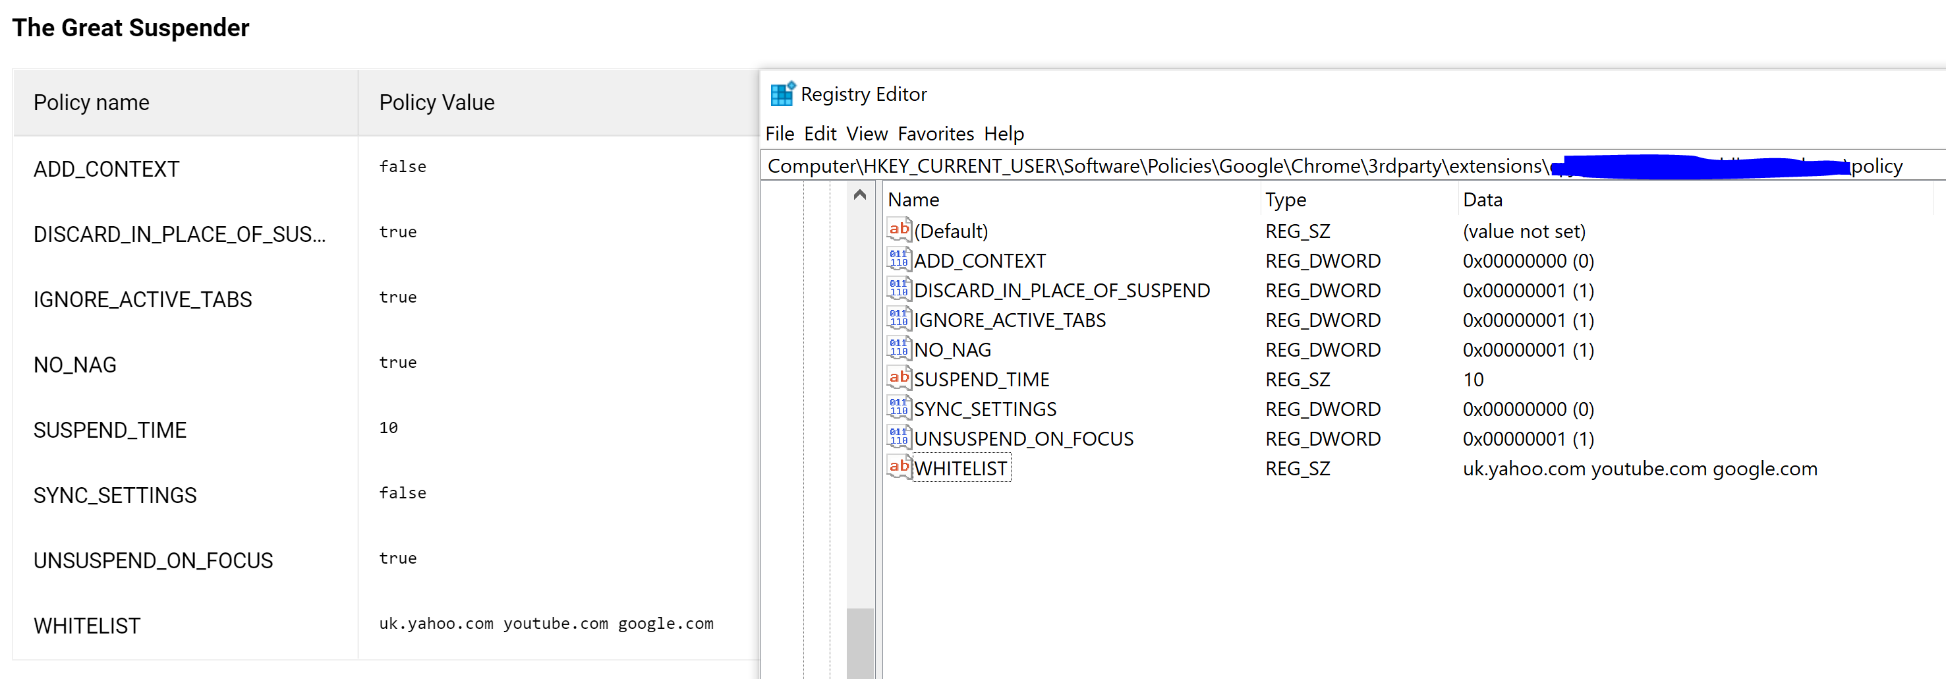The image size is (1946, 679).
Task: Click SYNC_SETTINGS in the policy table
Action: click(x=115, y=494)
